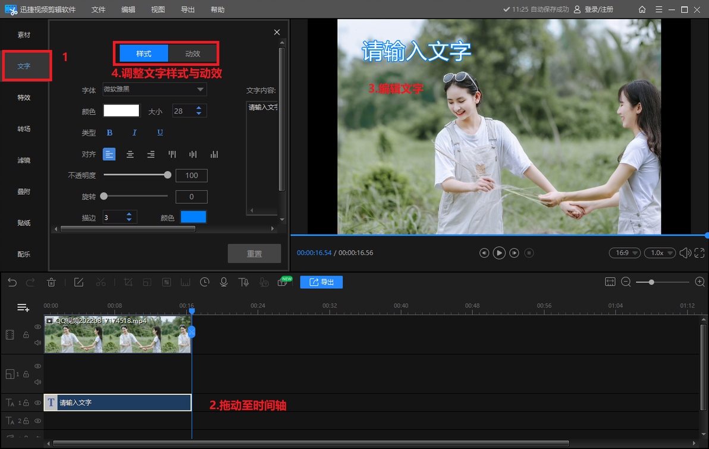Open the 特效 sidebar section

24,97
